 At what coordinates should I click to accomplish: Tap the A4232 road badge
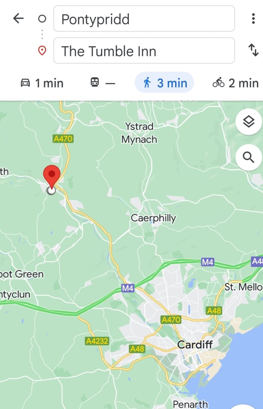(97, 341)
